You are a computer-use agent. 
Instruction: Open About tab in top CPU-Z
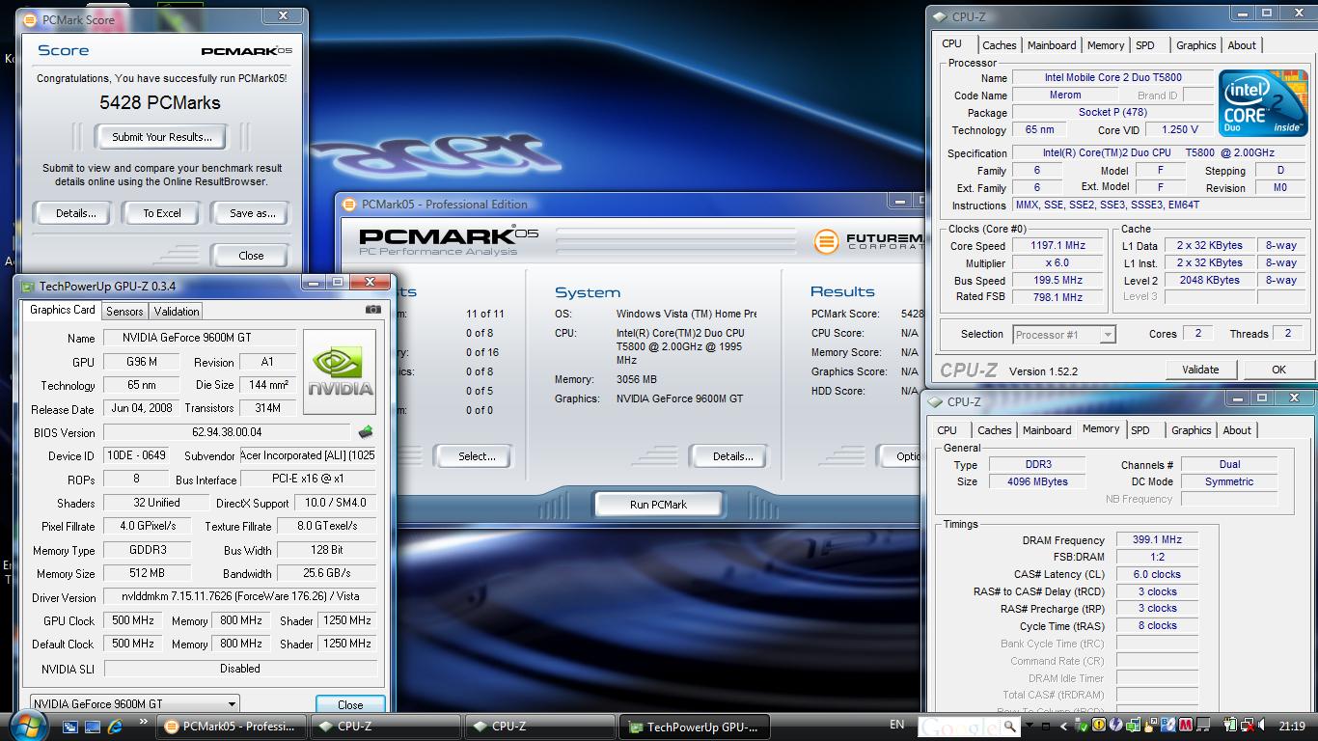pos(1242,45)
